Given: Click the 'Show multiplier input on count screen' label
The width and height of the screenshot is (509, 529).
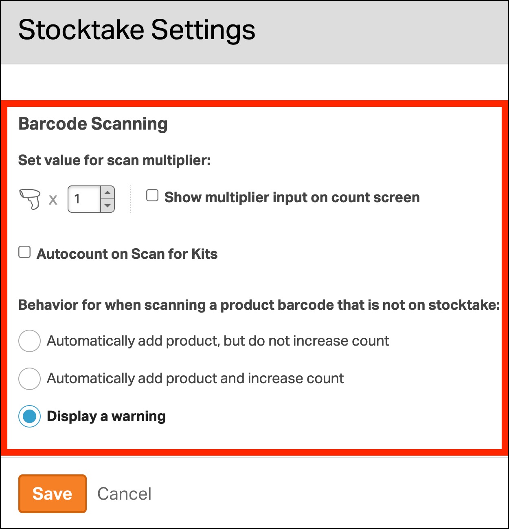Looking at the screenshot, I should pos(292,198).
